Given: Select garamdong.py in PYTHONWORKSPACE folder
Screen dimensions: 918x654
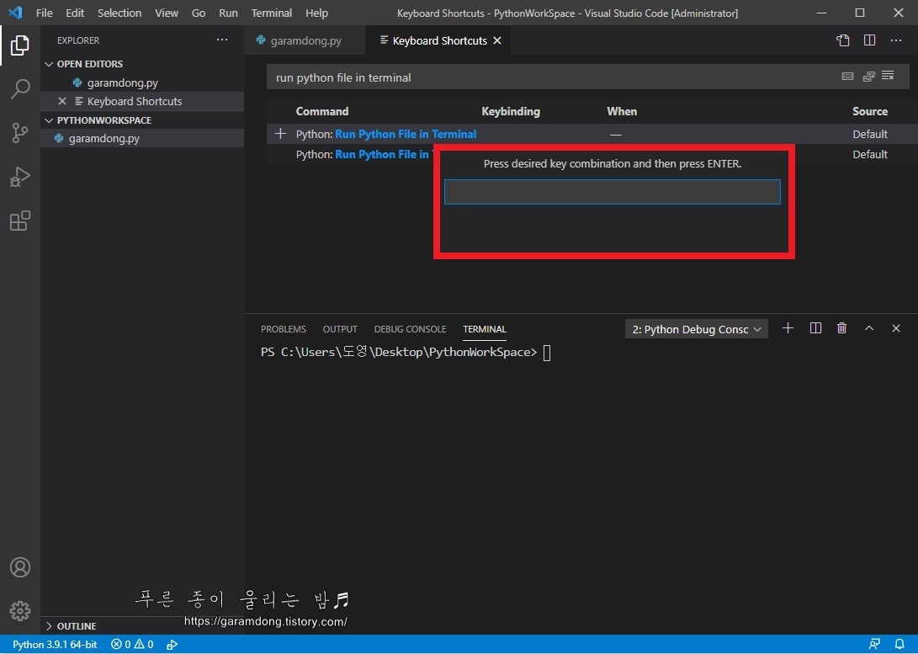Looking at the screenshot, I should coord(142,138).
